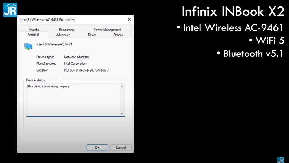View the Details tab

tap(118, 35)
